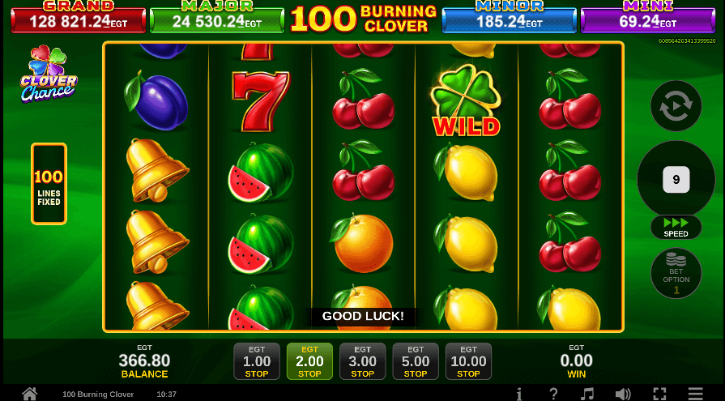
Task: Toggle the music note icon
Action: click(x=587, y=394)
